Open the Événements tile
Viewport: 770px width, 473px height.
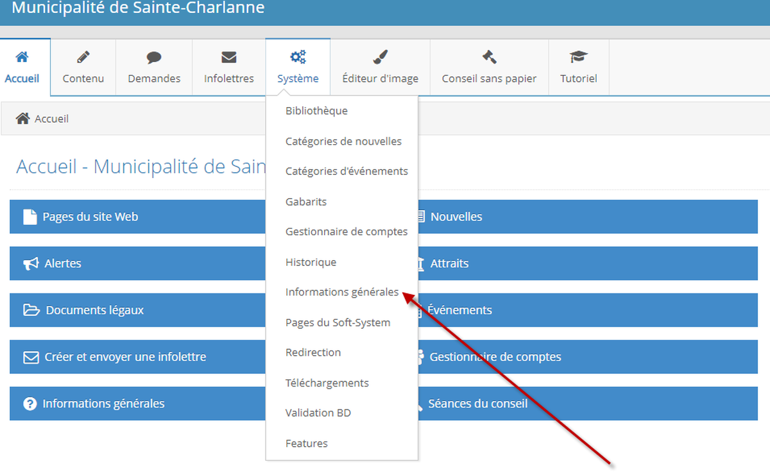coord(588,310)
